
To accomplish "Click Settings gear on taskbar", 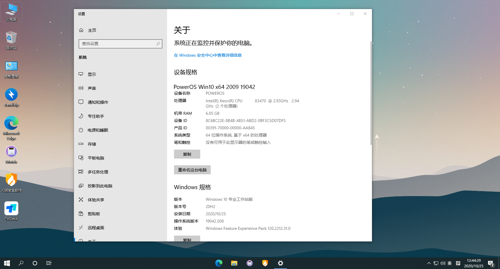I will coord(281,263).
